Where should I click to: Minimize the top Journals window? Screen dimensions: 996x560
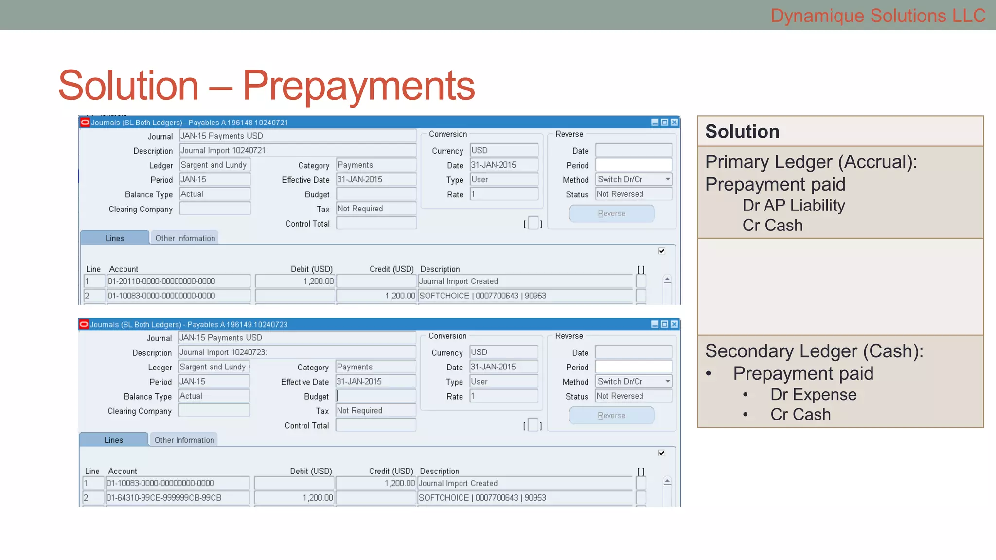point(655,122)
